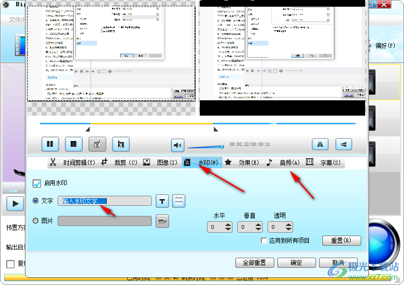Click the image path input field
The width and height of the screenshot is (404, 285).
pyautogui.click(x=105, y=221)
